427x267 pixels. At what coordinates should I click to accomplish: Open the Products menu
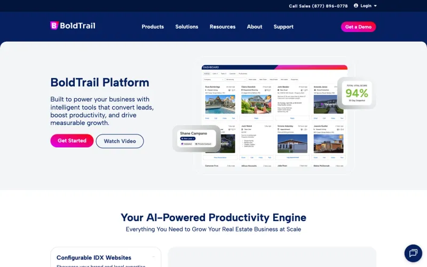coord(153,27)
